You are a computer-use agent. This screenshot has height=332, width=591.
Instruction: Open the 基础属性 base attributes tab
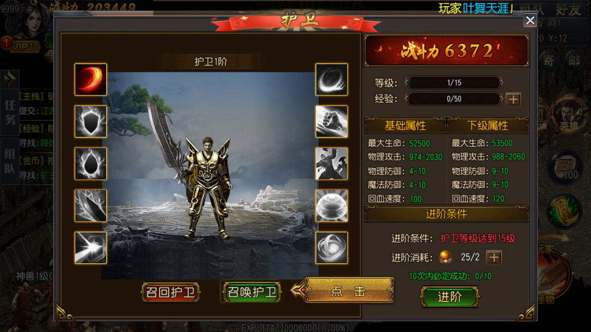(x=405, y=125)
